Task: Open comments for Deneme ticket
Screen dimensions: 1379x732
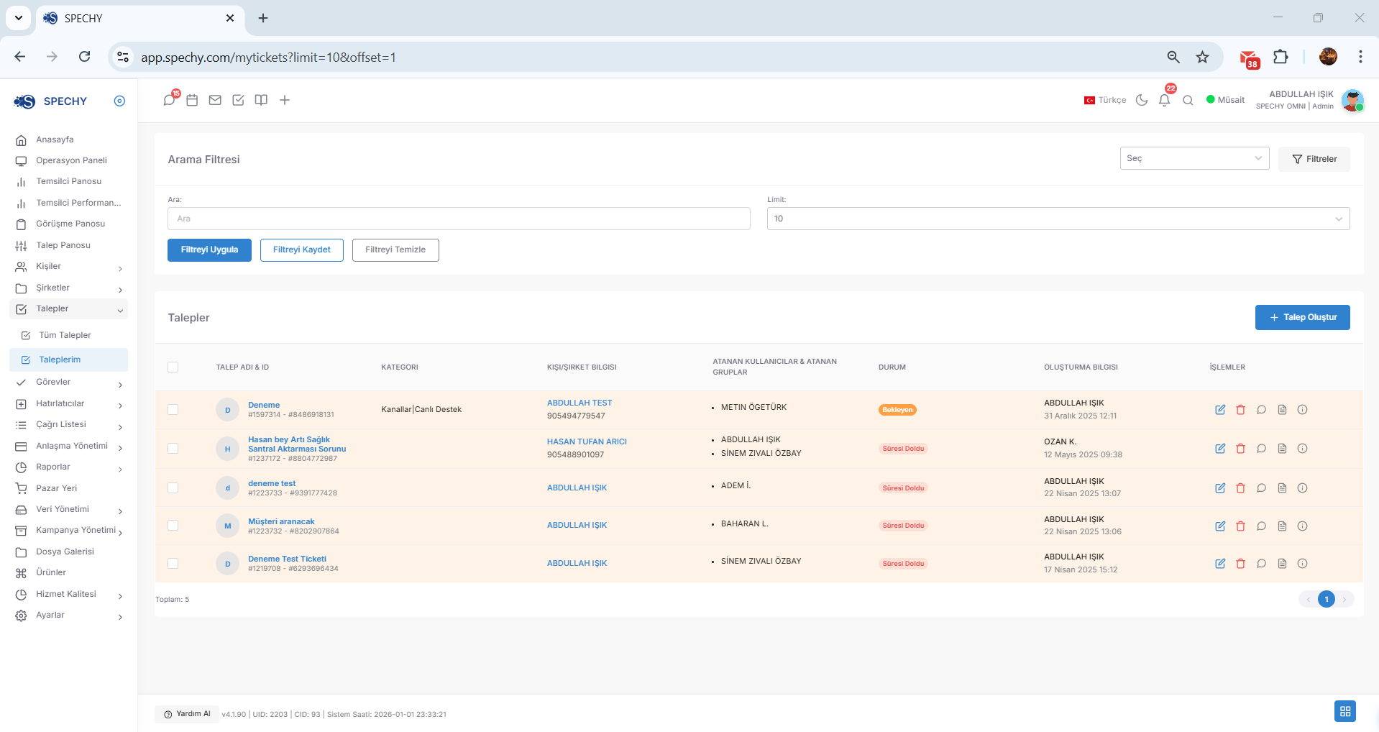Action: [x=1261, y=410]
